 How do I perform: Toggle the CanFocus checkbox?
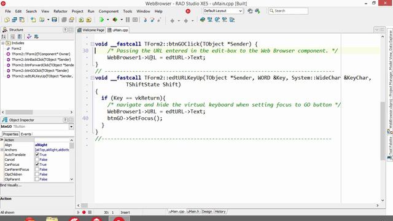37,165
